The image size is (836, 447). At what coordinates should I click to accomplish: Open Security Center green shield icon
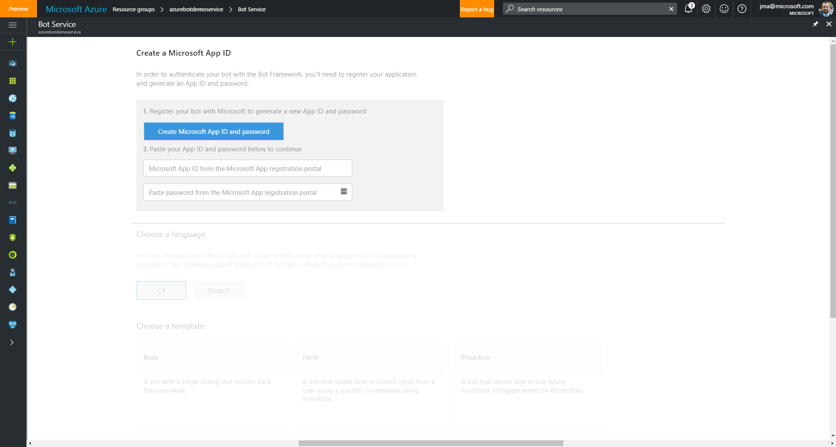pyautogui.click(x=13, y=237)
